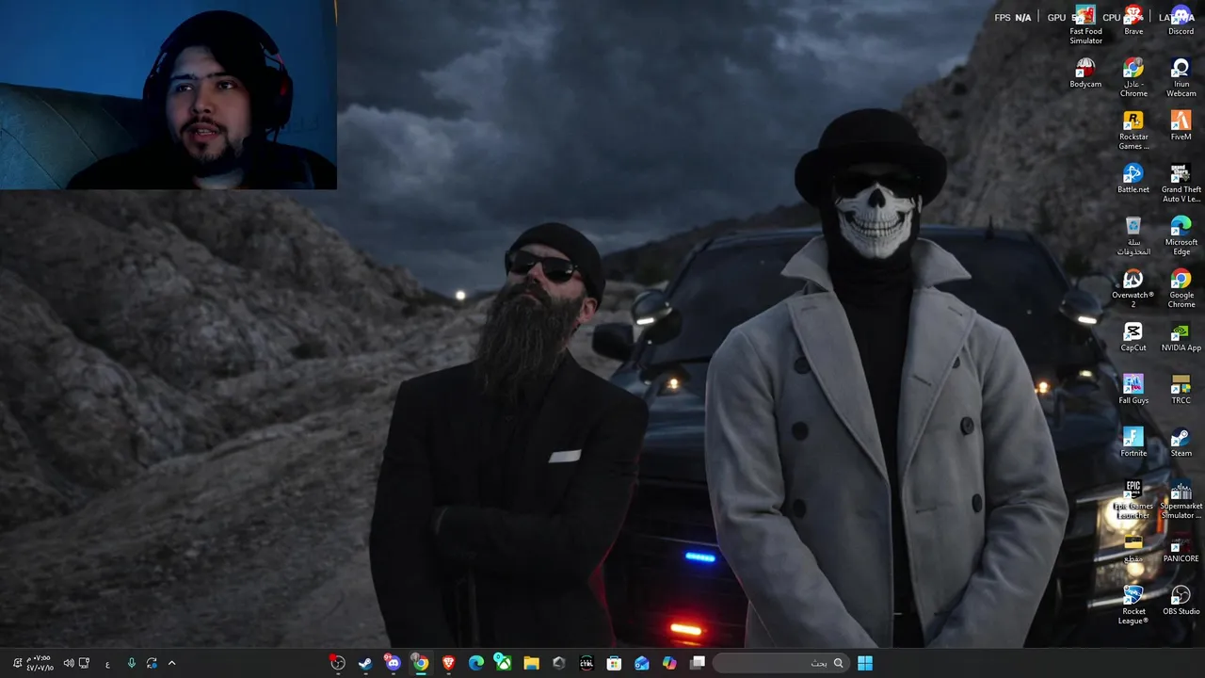The height and width of the screenshot is (678, 1205).
Task: Launch the Microsoft Edge desktop shortcut
Action: (1181, 236)
